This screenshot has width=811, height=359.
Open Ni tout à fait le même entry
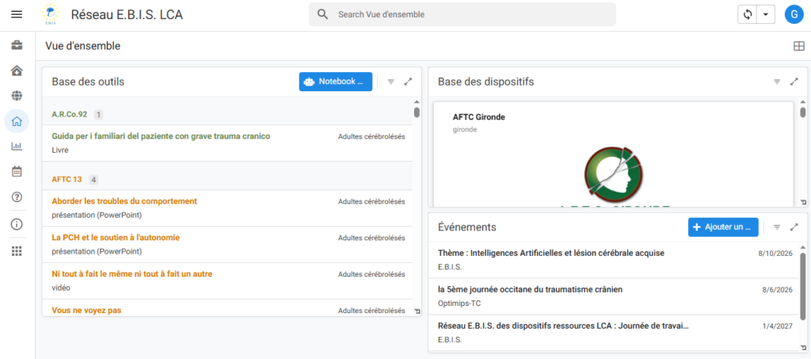click(x=227, y=281)
